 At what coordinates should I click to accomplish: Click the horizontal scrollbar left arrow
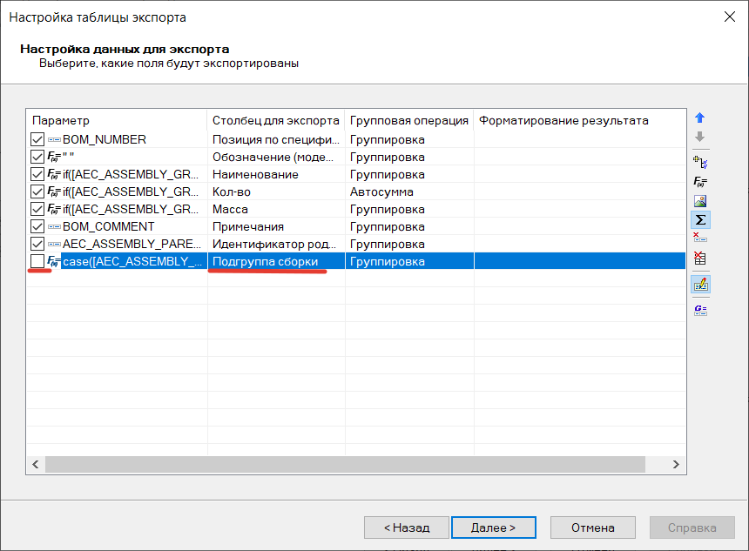click(x=37, y=465)
